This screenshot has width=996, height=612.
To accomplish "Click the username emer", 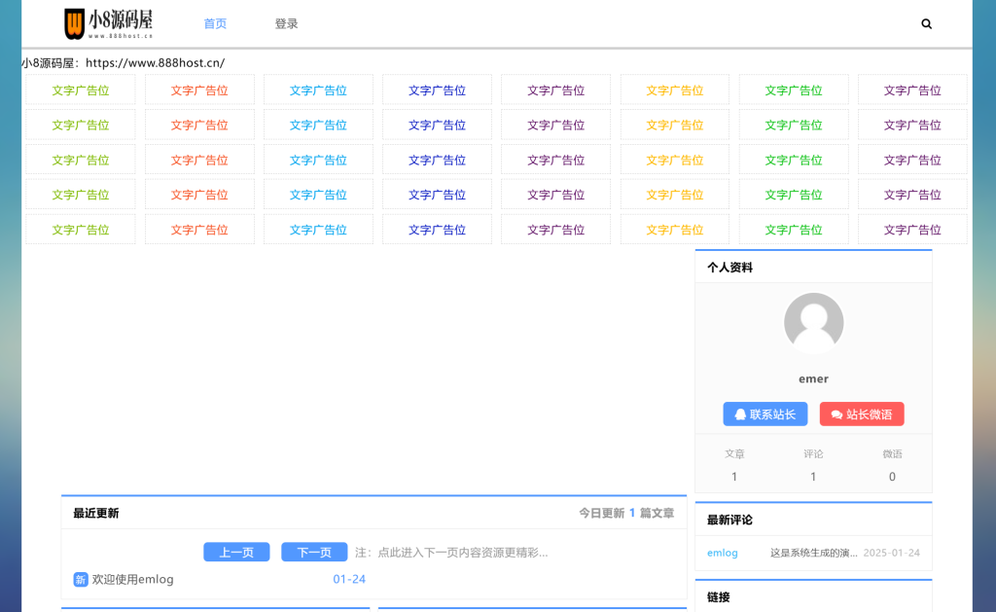I will pyautogui.click(x=813, y=378).
